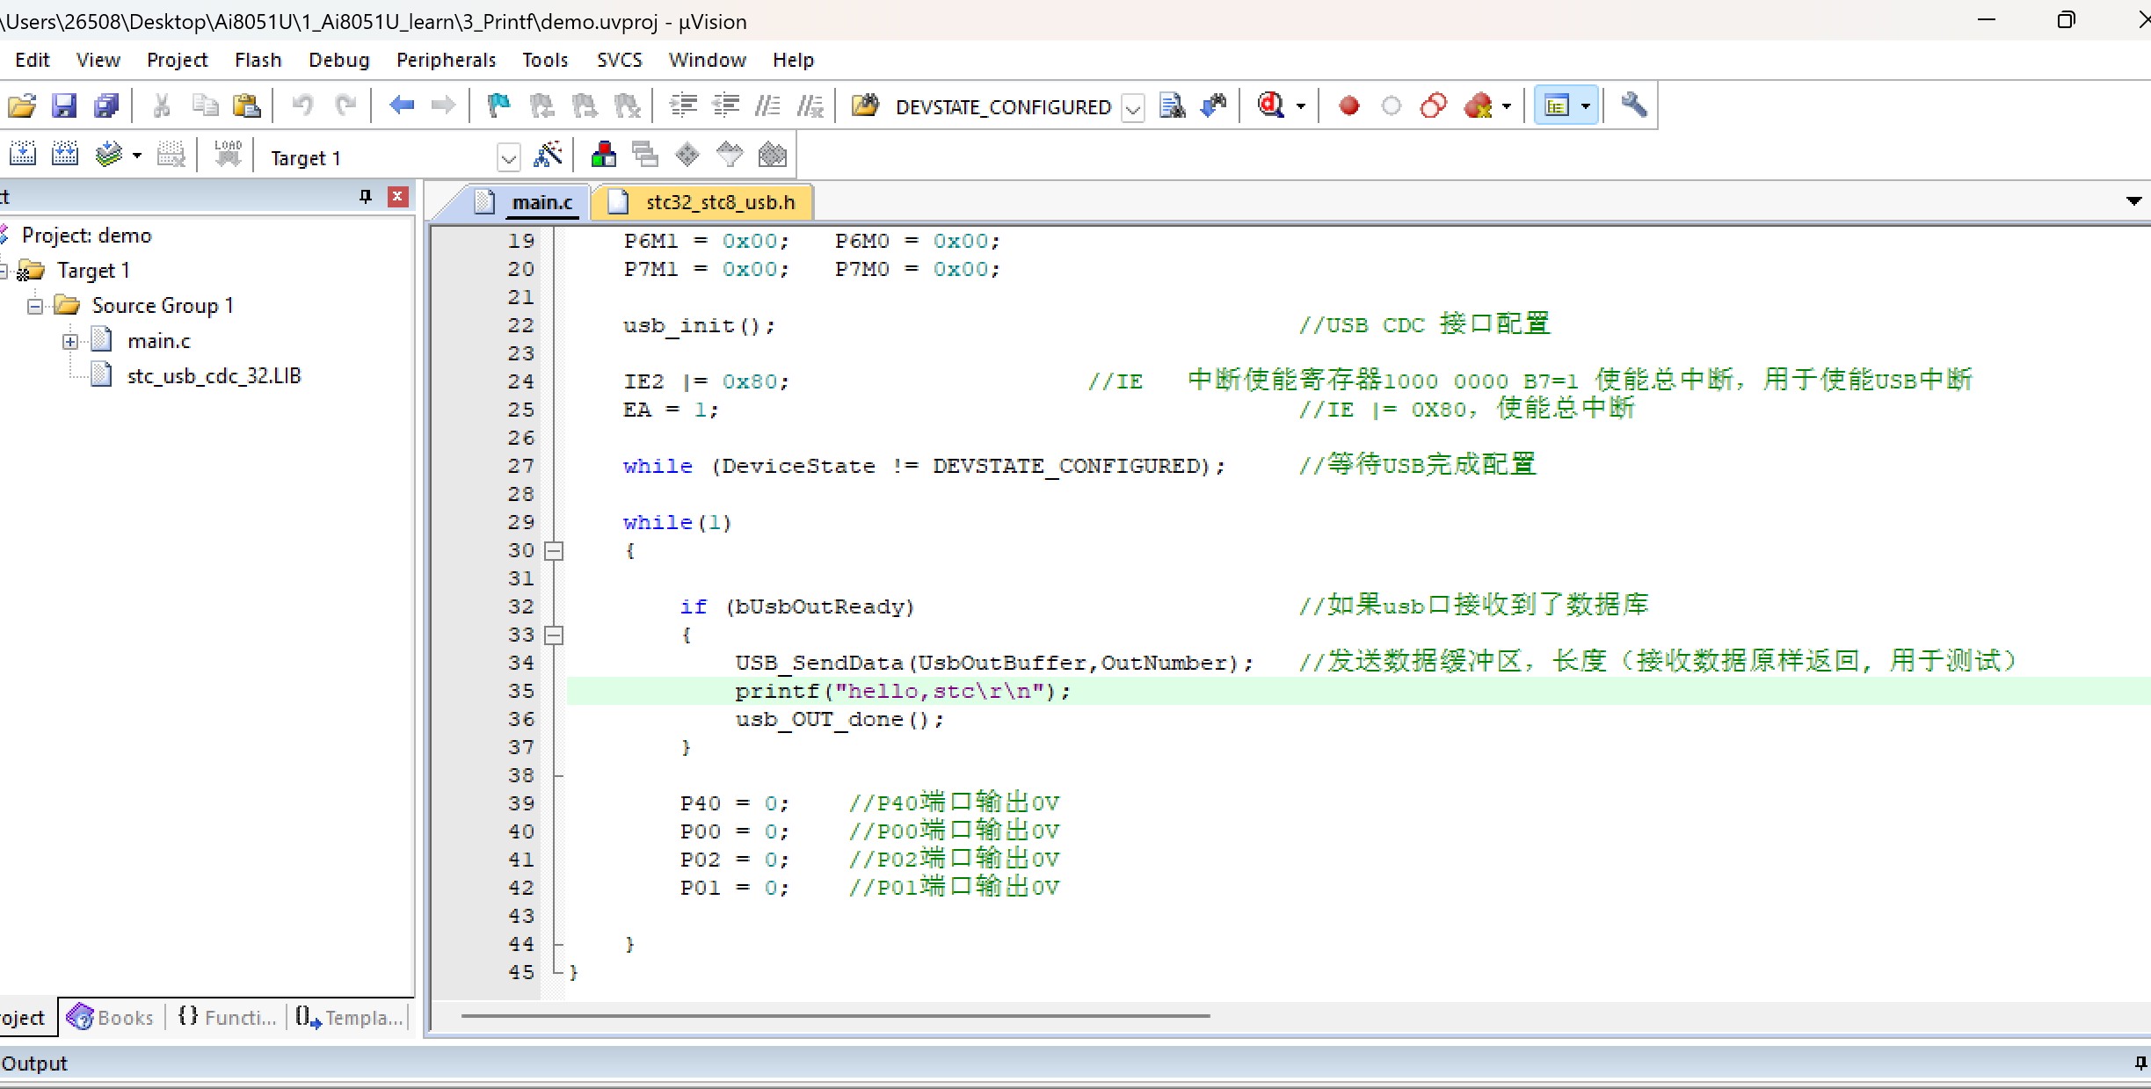
Task: Click the editor horizontal scrollbar
Action: click(x=835, y=1016)
